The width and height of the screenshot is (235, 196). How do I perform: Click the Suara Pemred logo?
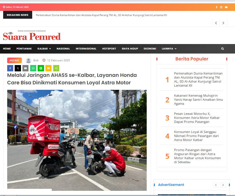click(32, 36)
